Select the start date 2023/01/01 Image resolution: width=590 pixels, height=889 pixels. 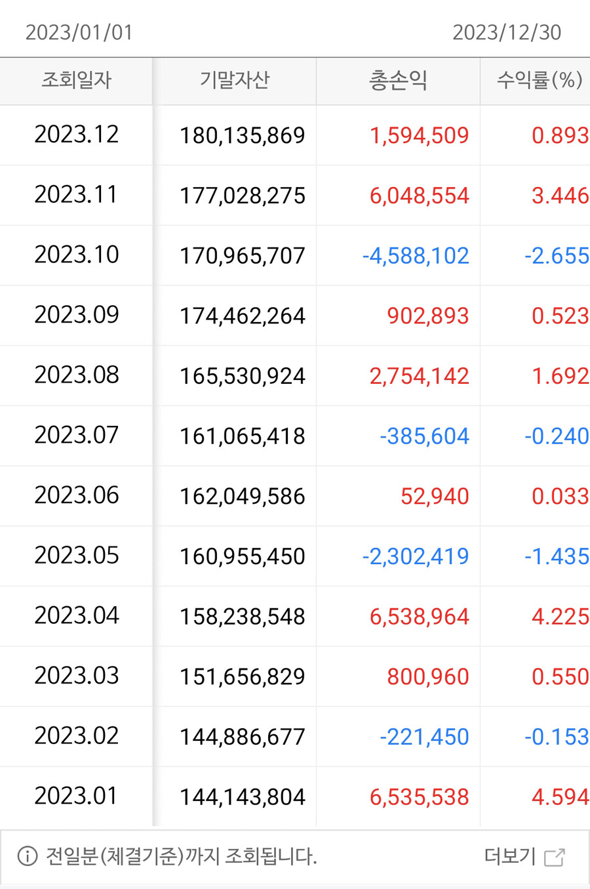pyautogui.click(x=79, y=32)
